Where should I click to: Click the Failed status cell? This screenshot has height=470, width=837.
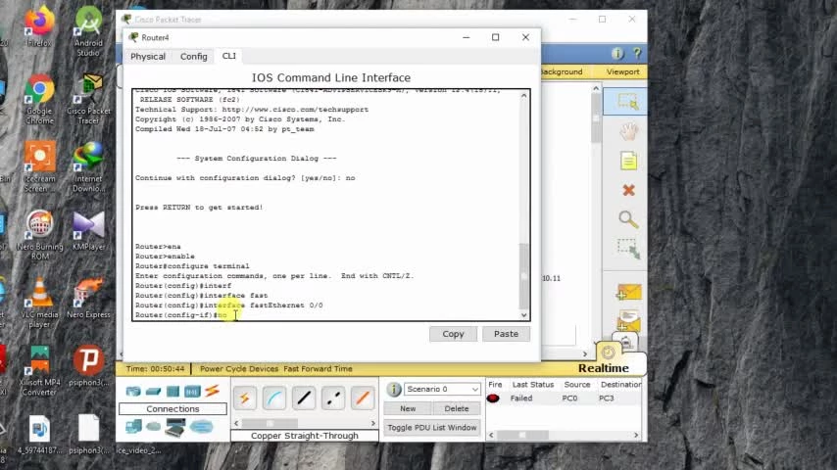(521, 399)
